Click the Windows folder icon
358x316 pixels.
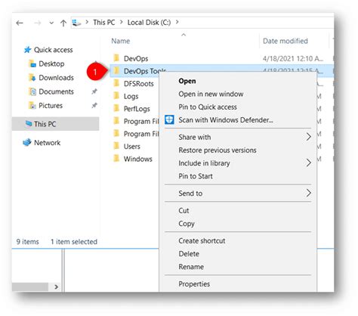pos(116,158)
